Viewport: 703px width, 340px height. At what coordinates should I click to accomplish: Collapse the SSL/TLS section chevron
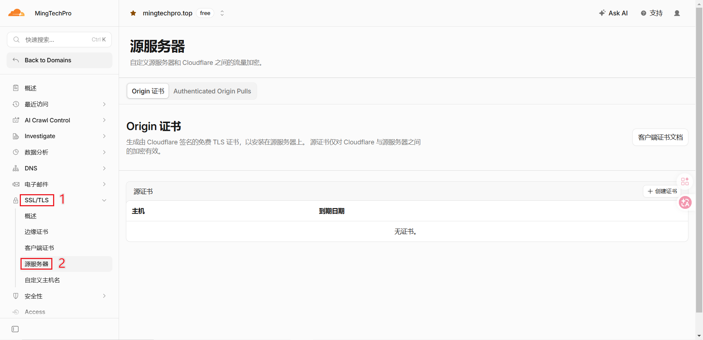point(104,200)
